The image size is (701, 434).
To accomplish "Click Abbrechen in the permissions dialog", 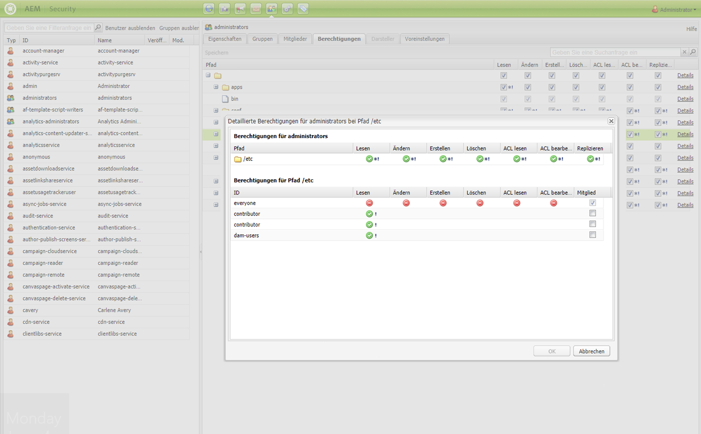I will [x=591, y=351].
